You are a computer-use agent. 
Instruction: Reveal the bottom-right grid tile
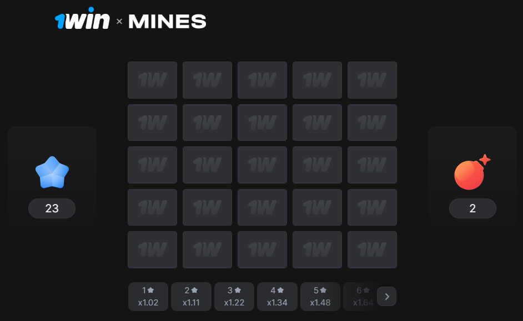(x=372, y=249)
